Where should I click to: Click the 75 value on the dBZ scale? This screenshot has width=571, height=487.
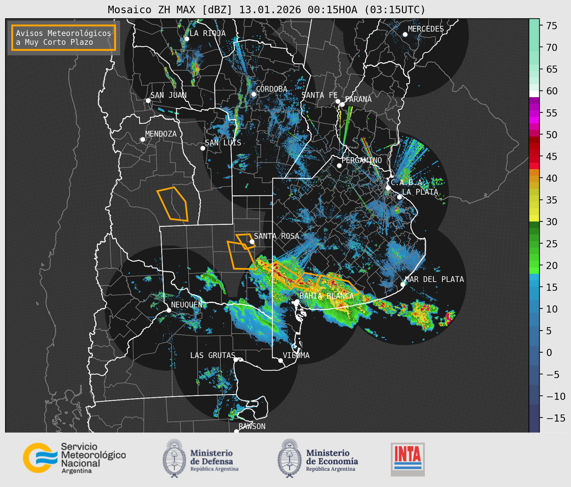point(551,26)
